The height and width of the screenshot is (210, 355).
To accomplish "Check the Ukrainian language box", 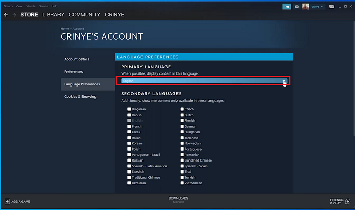I will 129,183.
